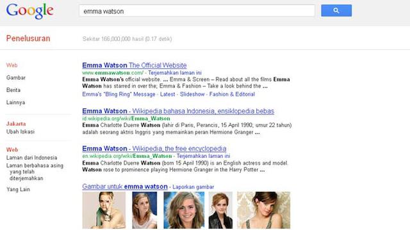Open Emma Watson The Official Website result
The image size is (410, 230).
(x=135, y=65)
